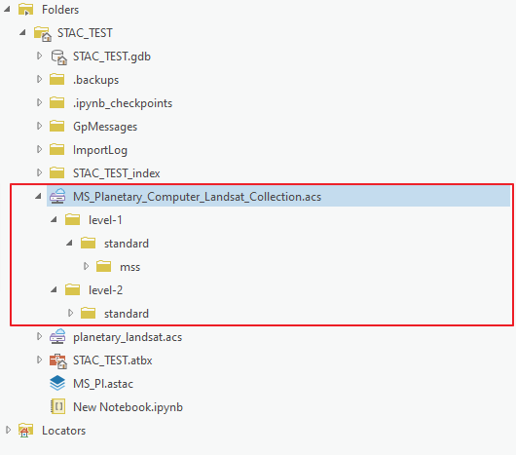Select the level-2 label
The height and width of the screenshot is (455, 516).
[105, 290]
